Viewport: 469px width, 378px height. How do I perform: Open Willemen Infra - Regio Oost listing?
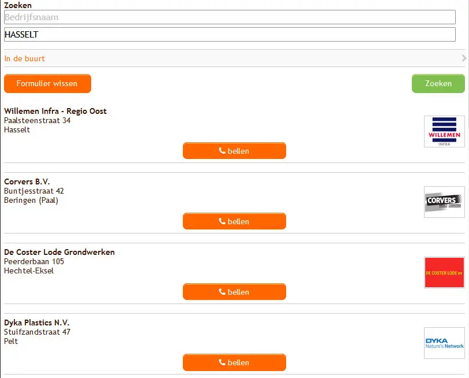[55, 111]
